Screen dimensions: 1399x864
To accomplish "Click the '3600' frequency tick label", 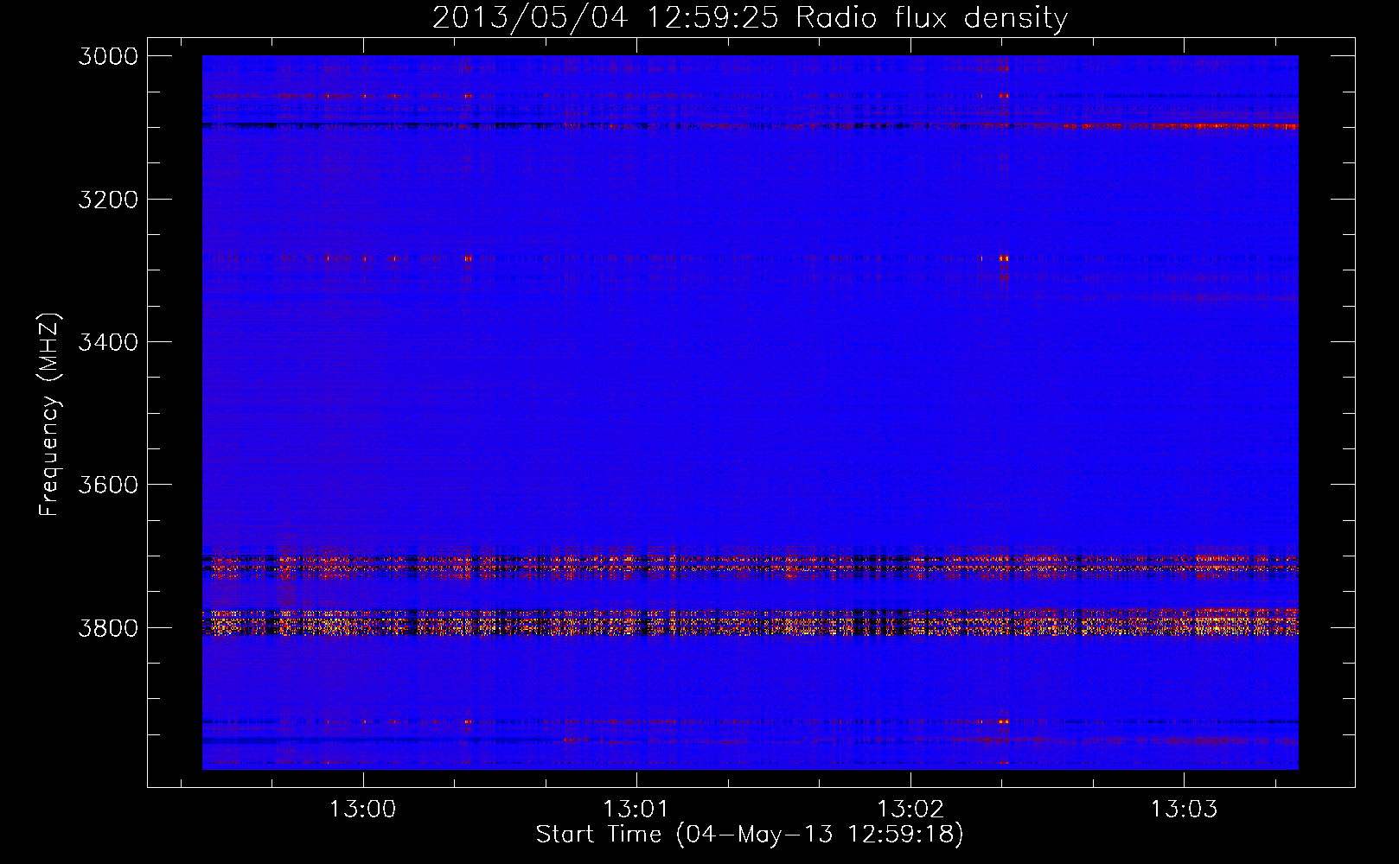I will coord(108,485).
